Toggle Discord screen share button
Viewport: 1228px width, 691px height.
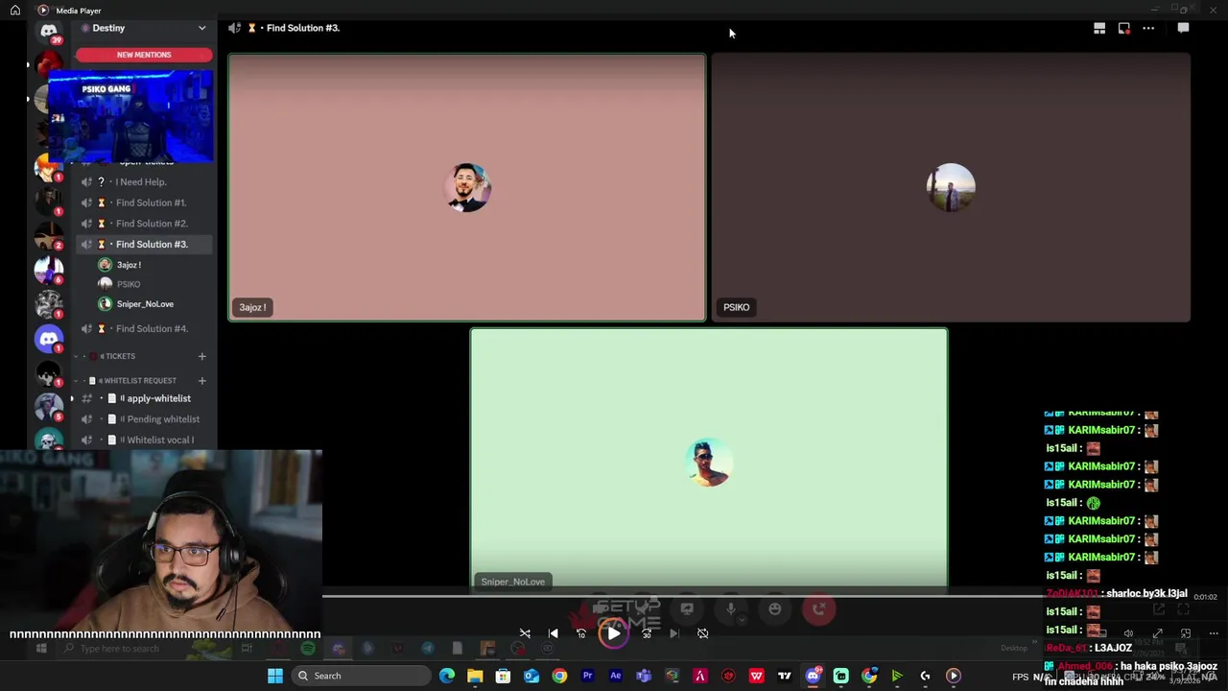[687, 608]
